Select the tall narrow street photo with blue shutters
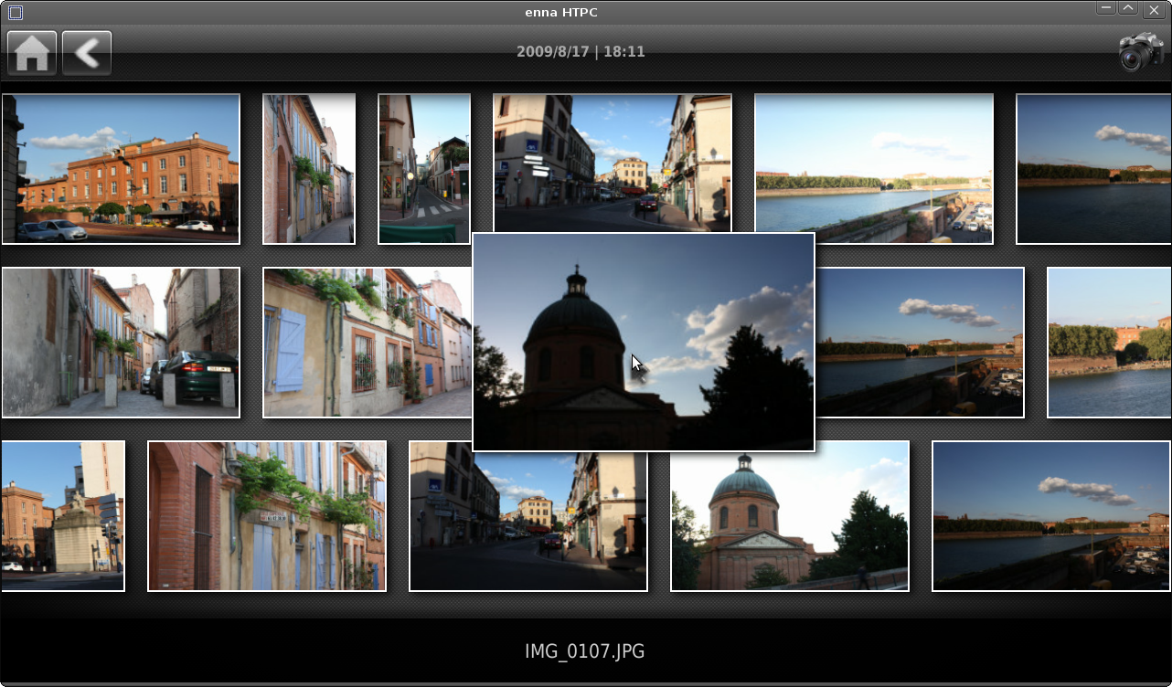This screenshot has height=687, width=1172. pyautogui.click(x=309, y=169)
